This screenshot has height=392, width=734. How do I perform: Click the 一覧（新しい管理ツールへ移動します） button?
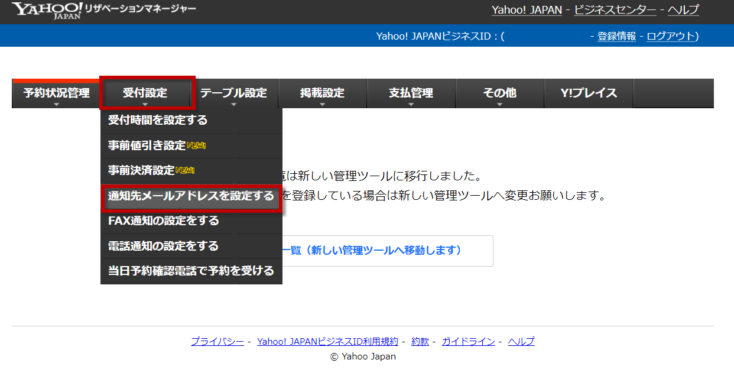tap(388, 251)
